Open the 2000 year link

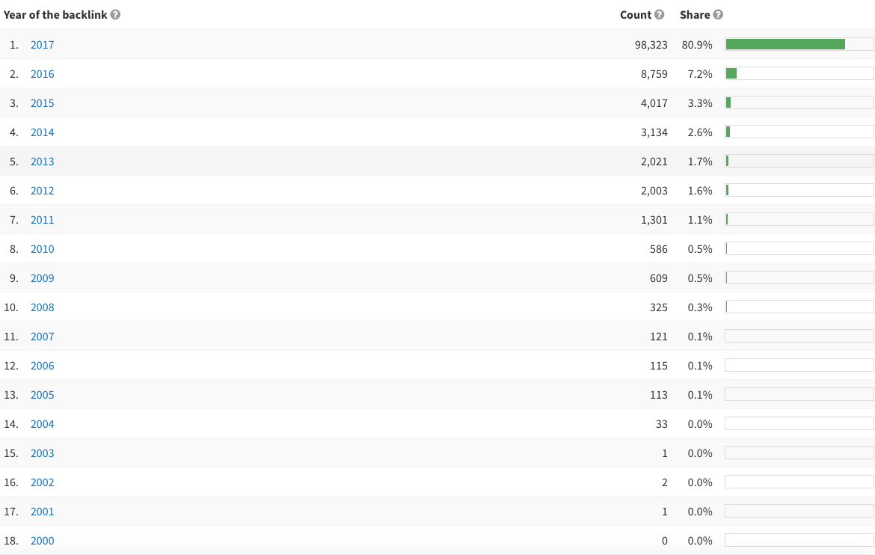[42, 541]
